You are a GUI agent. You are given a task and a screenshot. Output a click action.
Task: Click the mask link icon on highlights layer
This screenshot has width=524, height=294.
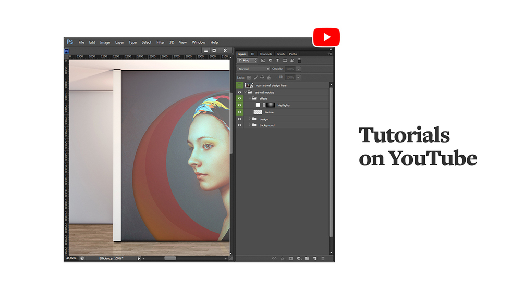pos(264,105)
